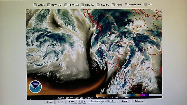Click the greyed-out Print button
187x105 pixels.
pos(61,102)
